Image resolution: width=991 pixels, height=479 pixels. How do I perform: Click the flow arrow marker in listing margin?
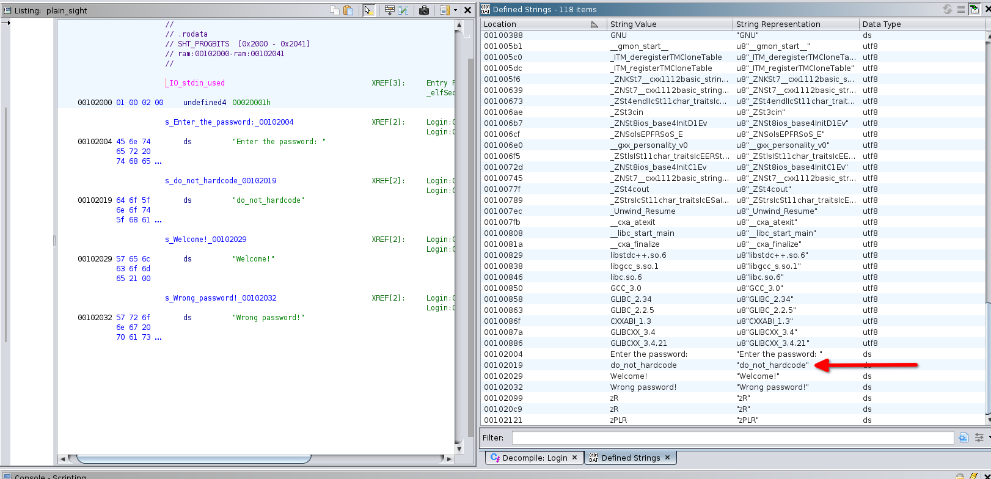pos(5,23)
